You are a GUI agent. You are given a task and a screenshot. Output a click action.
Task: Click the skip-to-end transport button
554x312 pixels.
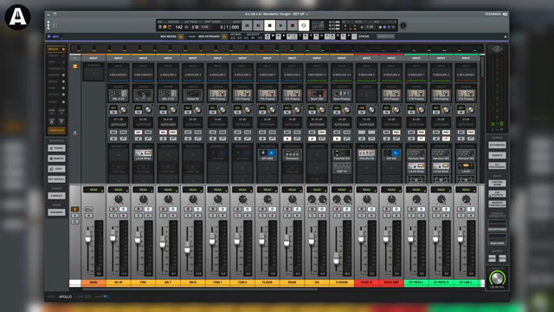coord(258,25)
